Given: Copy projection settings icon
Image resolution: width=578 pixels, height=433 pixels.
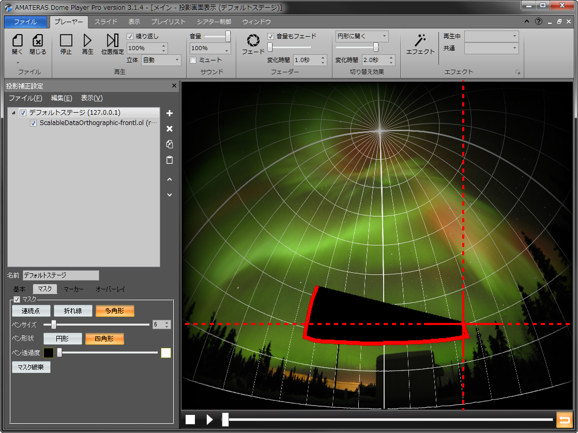Looking at the screenshot, I should (x=170, y=144).
